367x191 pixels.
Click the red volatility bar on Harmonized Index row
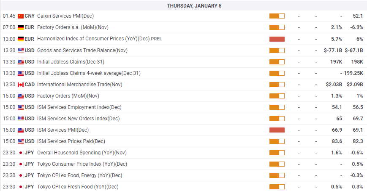point(277,39)
